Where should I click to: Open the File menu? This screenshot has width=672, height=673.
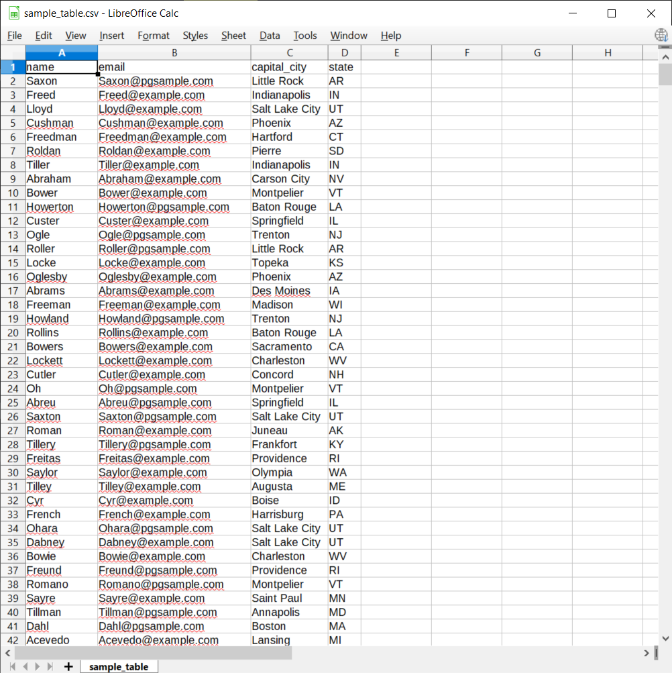(x=14, y=36)
